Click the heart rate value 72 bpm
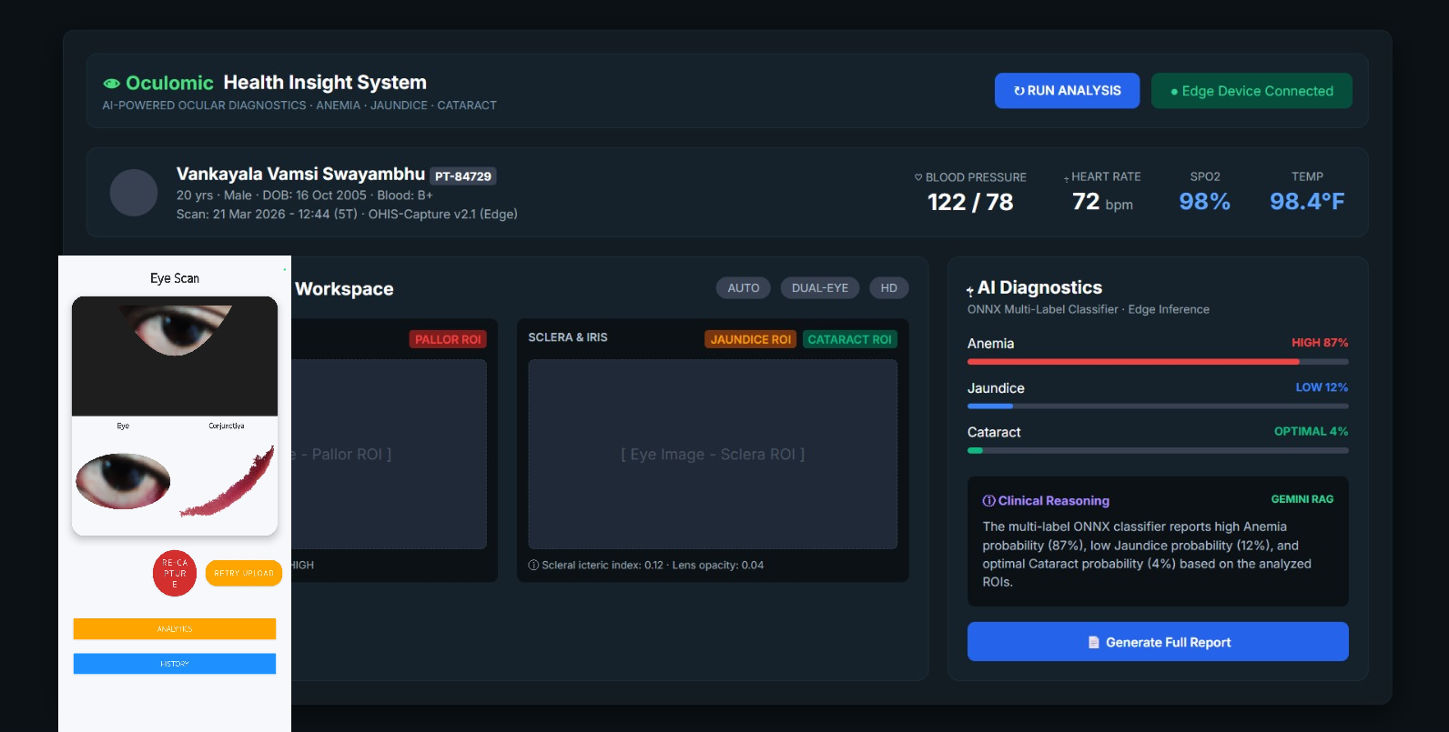Screen dimensions: 1449x732 click(x=1102, y=202)
